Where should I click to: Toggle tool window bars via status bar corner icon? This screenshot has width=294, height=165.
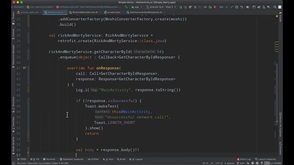coord(14,163)
